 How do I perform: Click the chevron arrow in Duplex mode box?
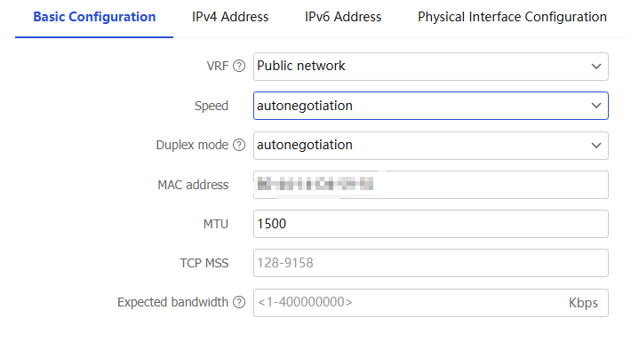point(596,146)
